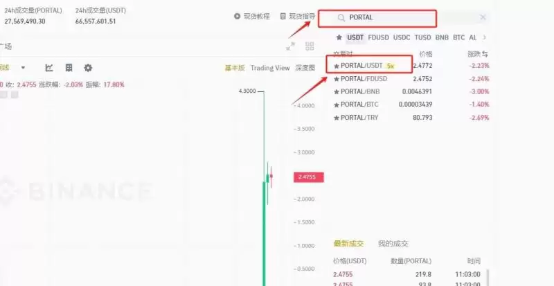This screenshot has width=554, height=286.
Task: Switch chart to 基本版
Action: 235,68
